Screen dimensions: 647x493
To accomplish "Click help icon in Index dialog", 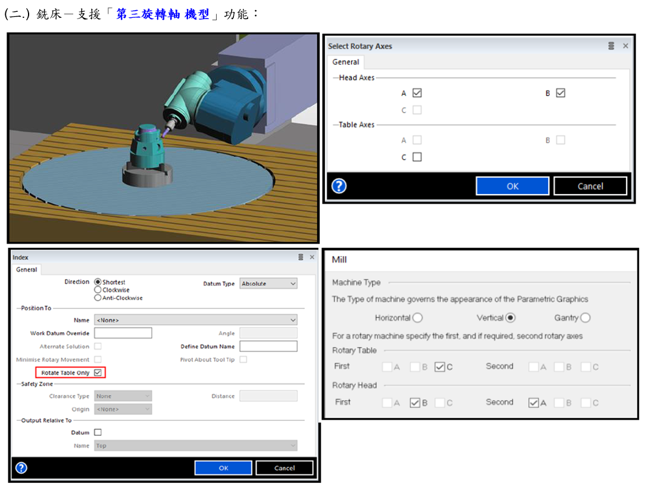I will (x=21, y=467).
